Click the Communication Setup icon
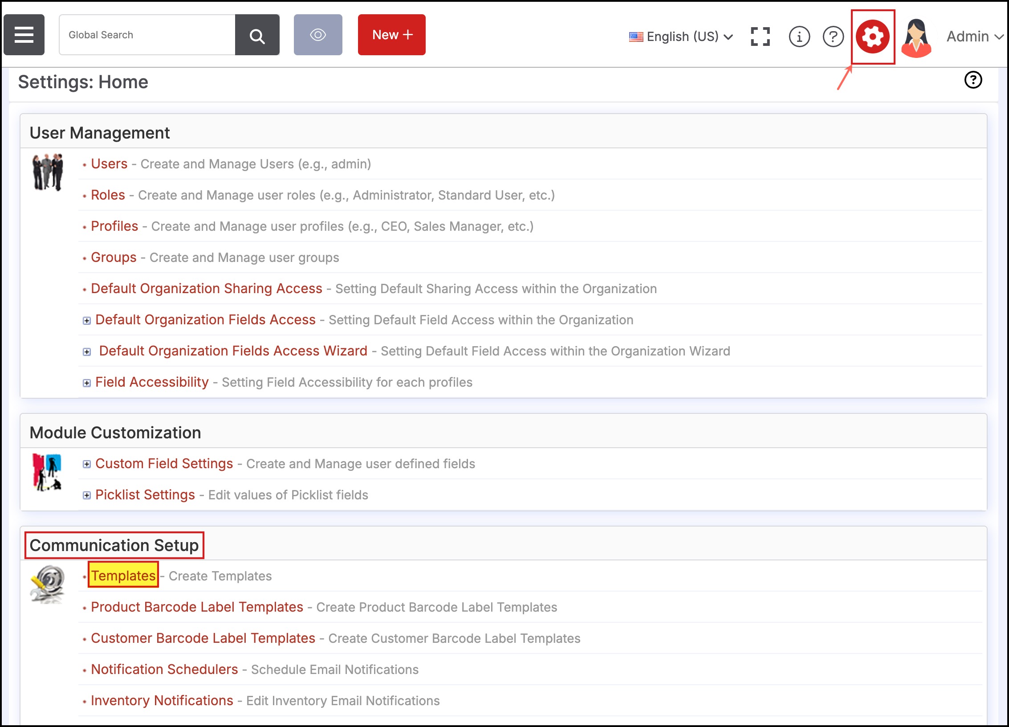 point(48,584)
